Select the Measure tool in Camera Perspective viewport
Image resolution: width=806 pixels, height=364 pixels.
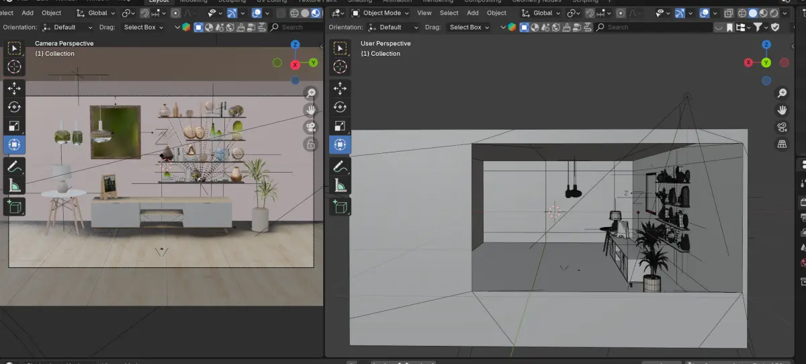[14, 185]
